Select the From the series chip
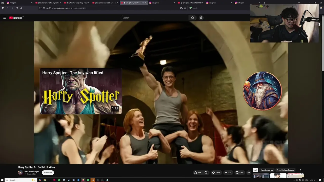This screenshot has width=324, height=182. 267,170
